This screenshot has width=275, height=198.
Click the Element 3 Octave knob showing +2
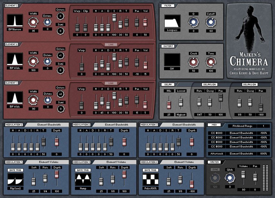tap(60, 94)
